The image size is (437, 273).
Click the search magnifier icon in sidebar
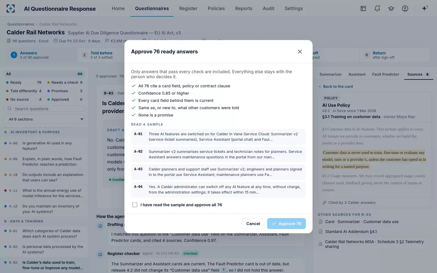(9, 109)
